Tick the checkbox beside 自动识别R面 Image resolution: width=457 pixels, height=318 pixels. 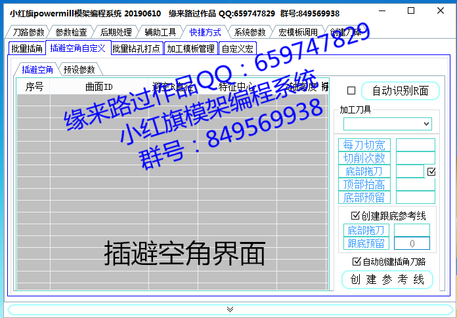[351, 90]
